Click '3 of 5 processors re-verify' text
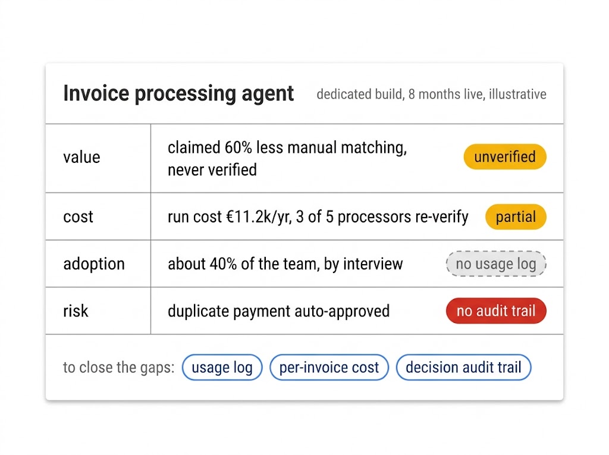This screenshot has height=455, width=609. point(382,217)
